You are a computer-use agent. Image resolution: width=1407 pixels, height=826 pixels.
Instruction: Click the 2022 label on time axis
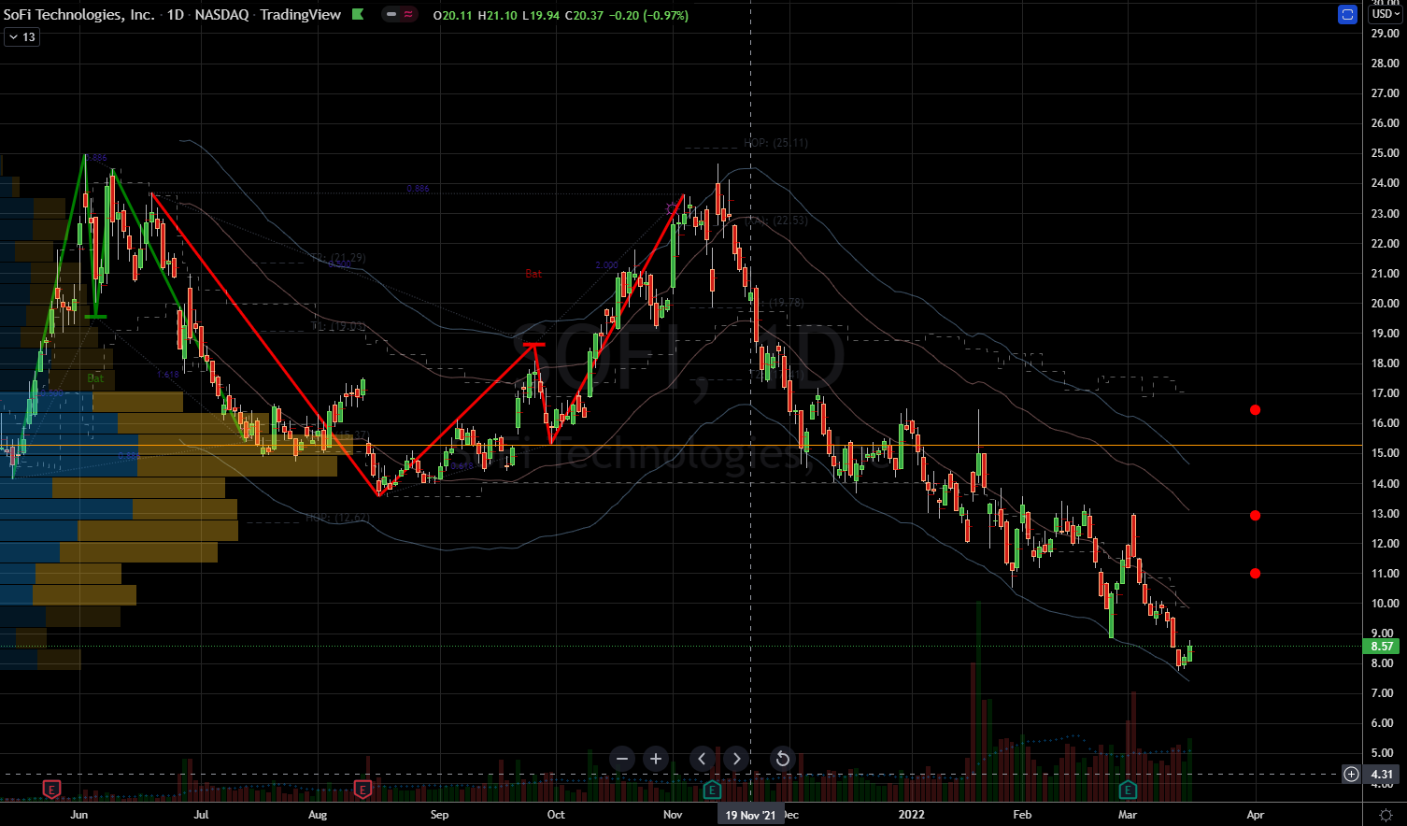[911, 815]
